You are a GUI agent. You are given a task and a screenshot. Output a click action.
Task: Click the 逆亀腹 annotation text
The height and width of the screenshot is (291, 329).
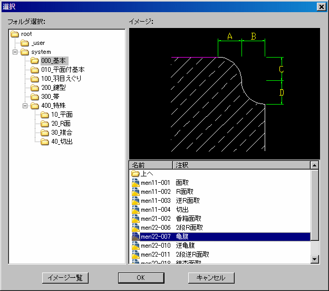[x=185, y=246]
